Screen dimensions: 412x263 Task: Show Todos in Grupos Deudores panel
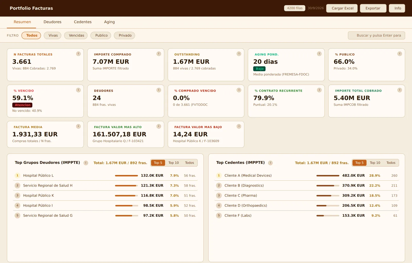click(190, 163)
